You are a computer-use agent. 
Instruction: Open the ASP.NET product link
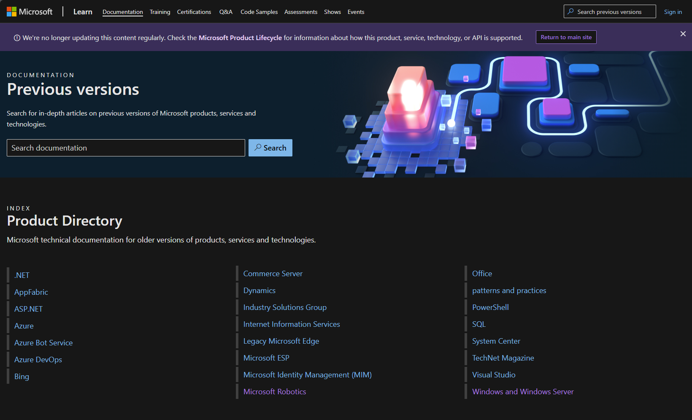point(28,309)
